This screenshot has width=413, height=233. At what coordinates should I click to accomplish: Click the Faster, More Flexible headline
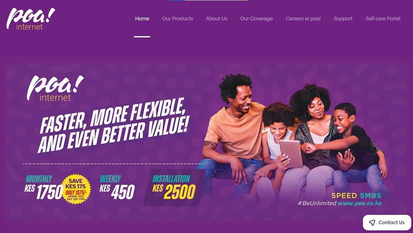tap(114, 126)
